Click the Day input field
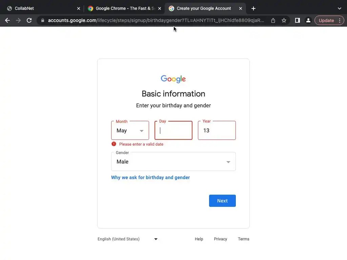Image resolution: width=347 pixels, height=260 pixels. pyautogui.click(x=173, y=130)
